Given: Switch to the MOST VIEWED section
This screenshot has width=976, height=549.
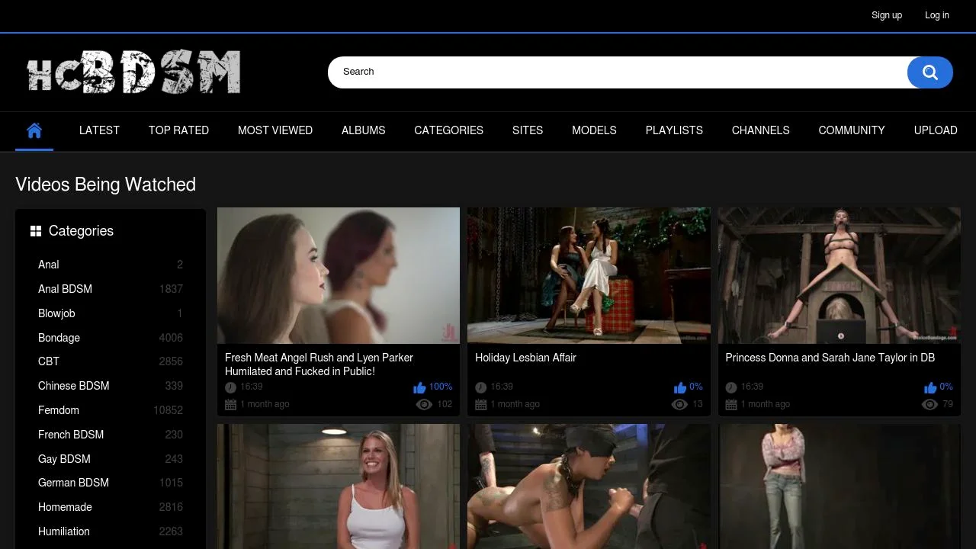Looking at the screenshot, I should tap(275, 130).
